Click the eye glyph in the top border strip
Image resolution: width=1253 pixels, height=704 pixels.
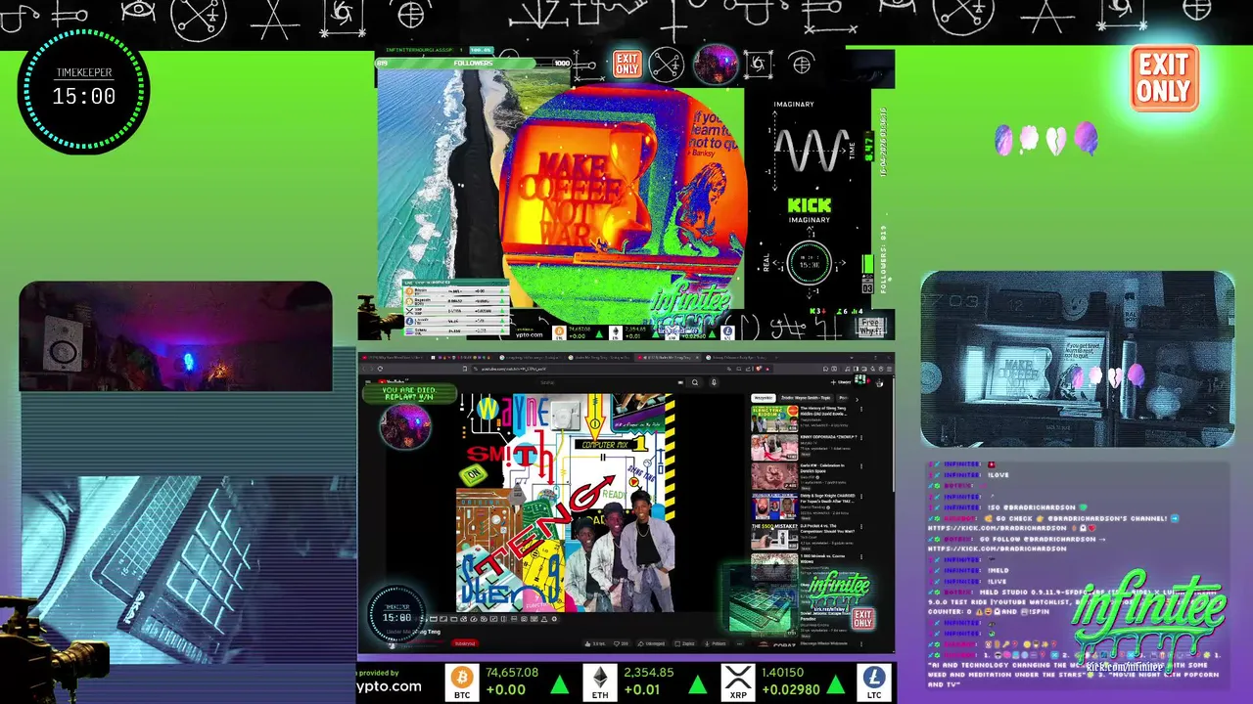(x=137, y=12)
